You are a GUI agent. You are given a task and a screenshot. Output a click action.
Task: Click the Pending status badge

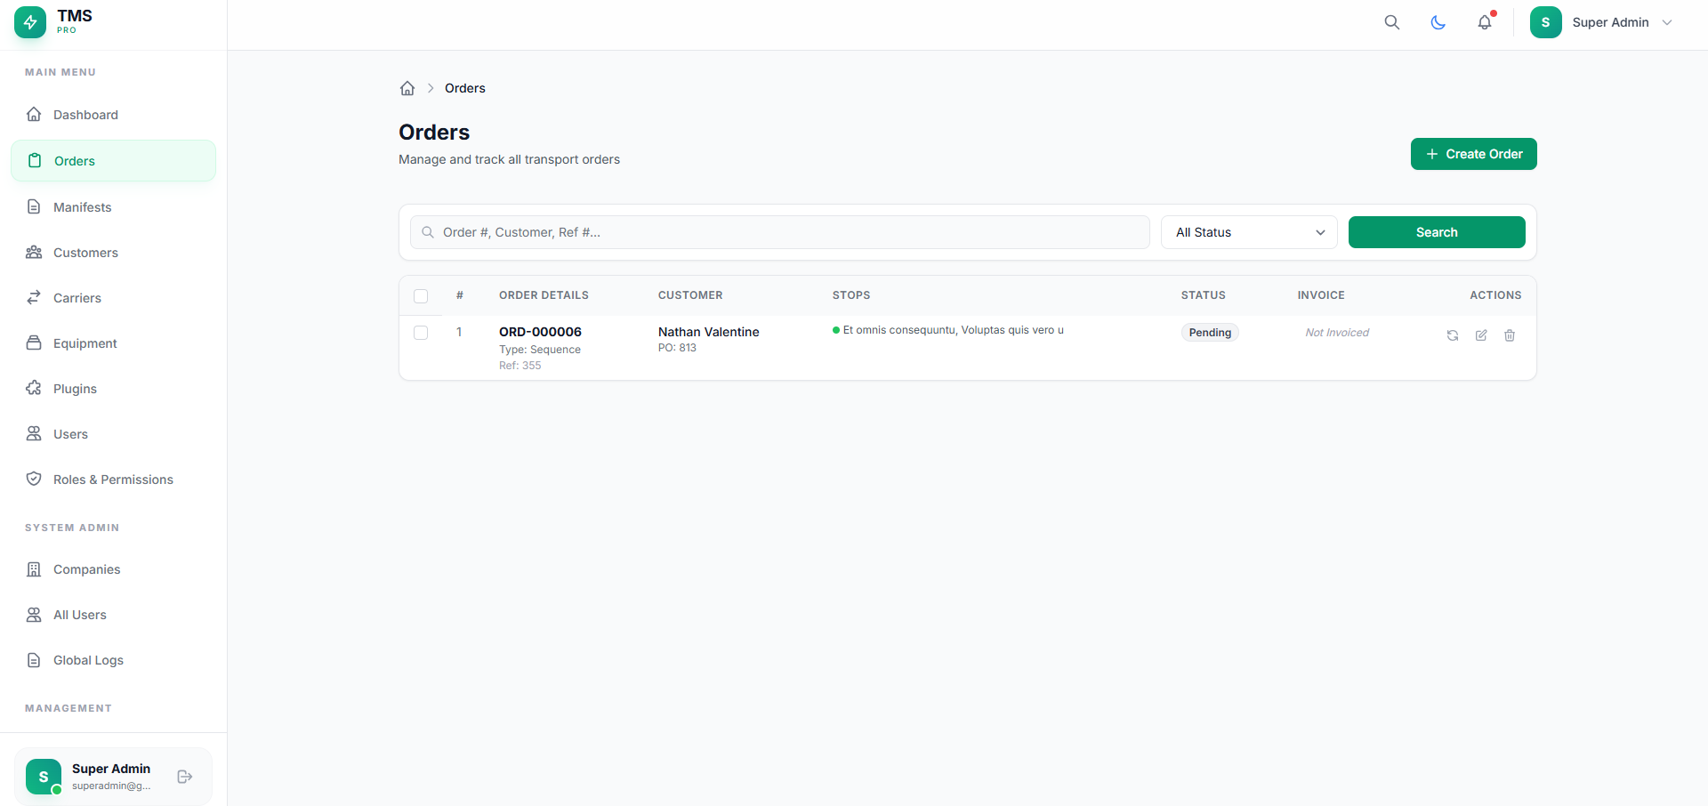tap(1210, 333)
